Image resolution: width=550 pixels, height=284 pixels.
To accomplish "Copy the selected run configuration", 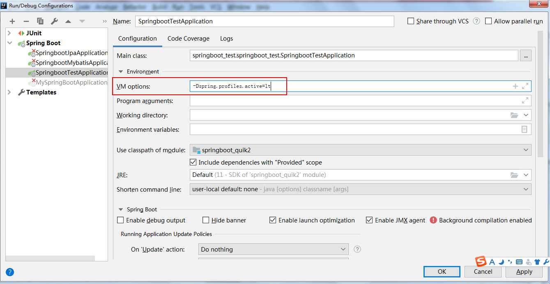I will point(40,21).
